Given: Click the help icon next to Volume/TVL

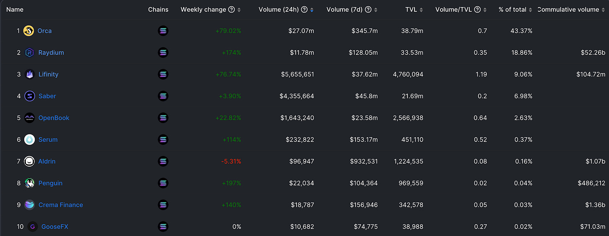Looking at the screenshot, I should click(477, 9).
